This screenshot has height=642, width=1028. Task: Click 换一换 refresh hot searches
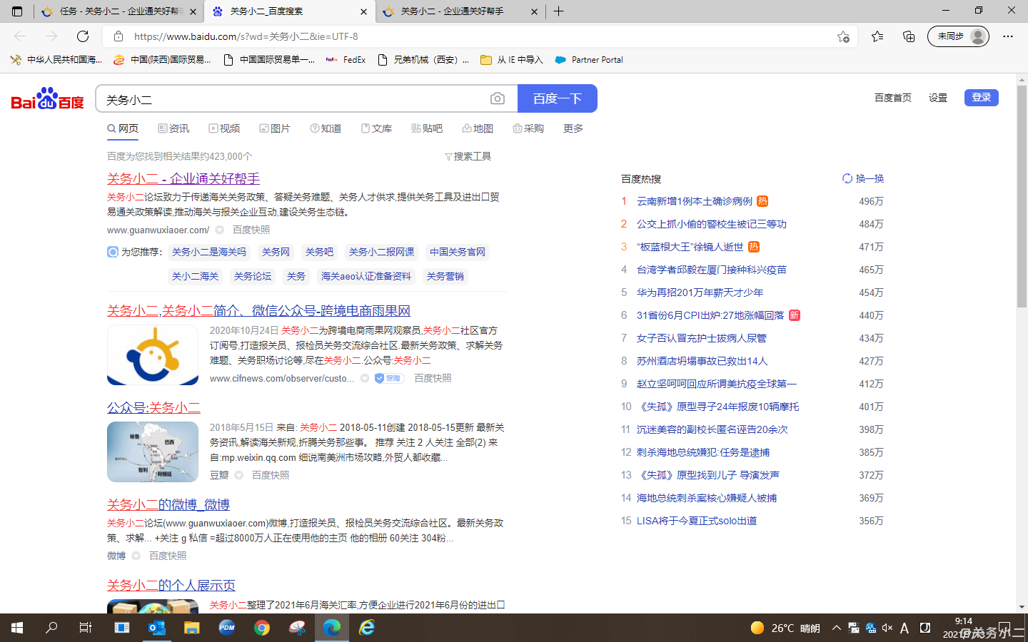[863, 178]
